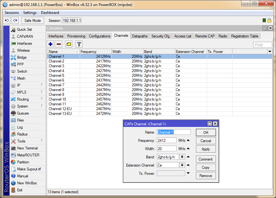The width and height of the screenshot is (276, 198).
Task: Click the yellow comment note icon
Action: click(69, 44)
